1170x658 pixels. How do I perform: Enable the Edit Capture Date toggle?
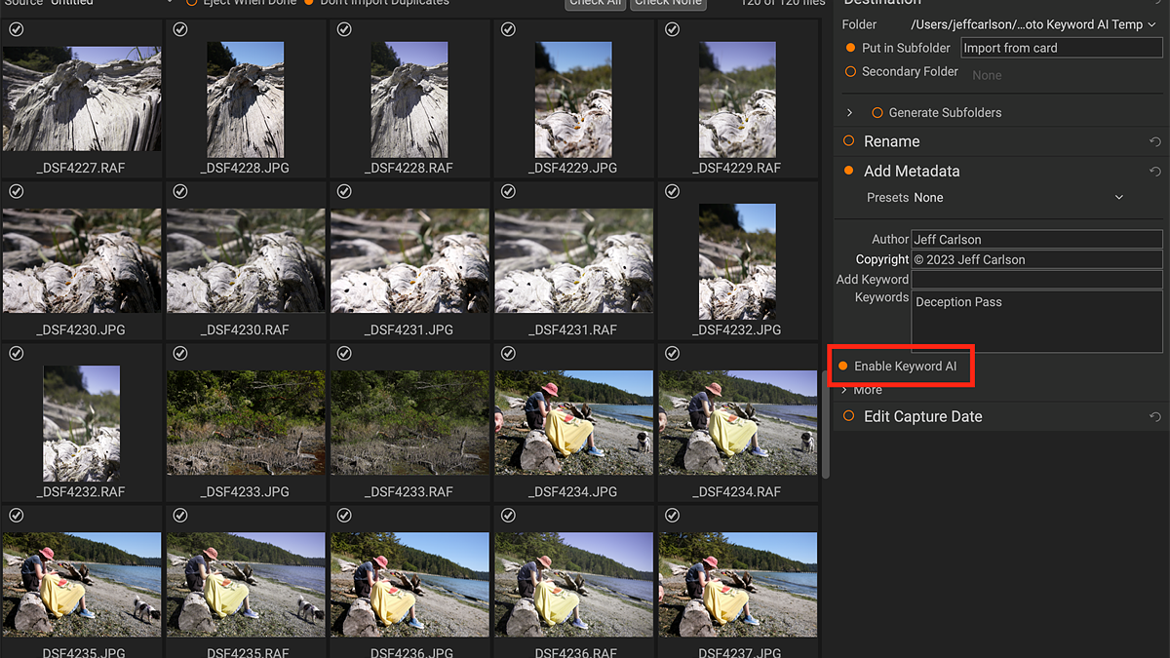tap(848, 416)
